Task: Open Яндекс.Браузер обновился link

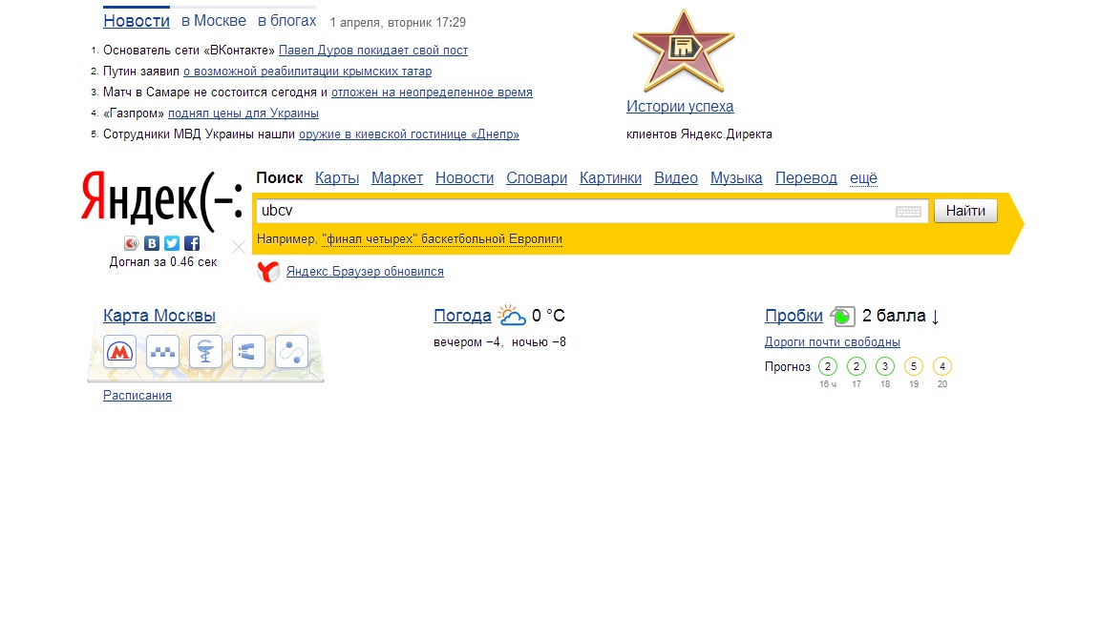Action: (x=365, y=271)
